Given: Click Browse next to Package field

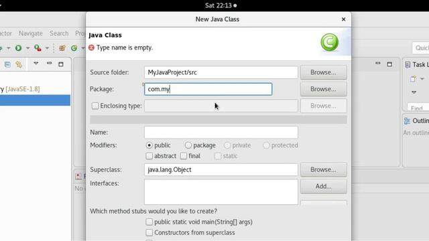Looking at the screenshot, I should pos(323,89).
